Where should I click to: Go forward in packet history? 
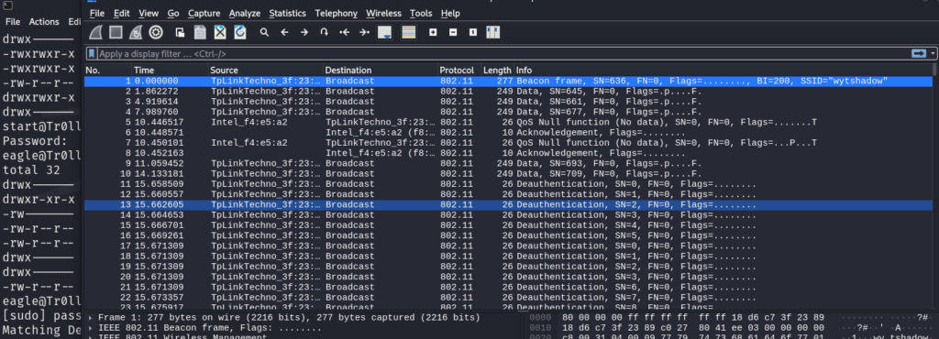click(304, 32)
